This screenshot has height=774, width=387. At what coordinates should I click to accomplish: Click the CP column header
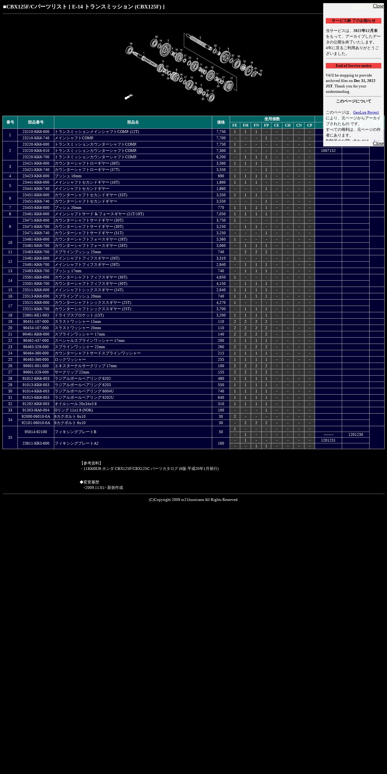(x=310, y=125)
